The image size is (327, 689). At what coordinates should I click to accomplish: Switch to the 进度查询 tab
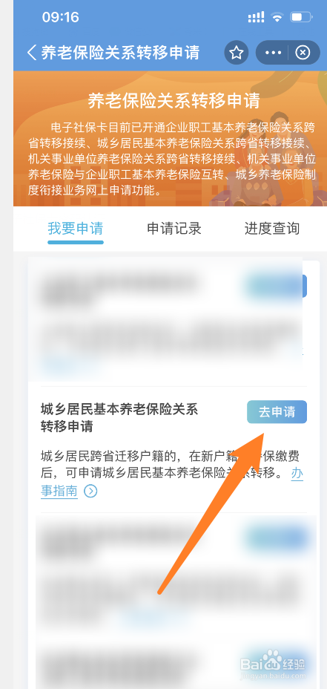(x=272, y=229)
